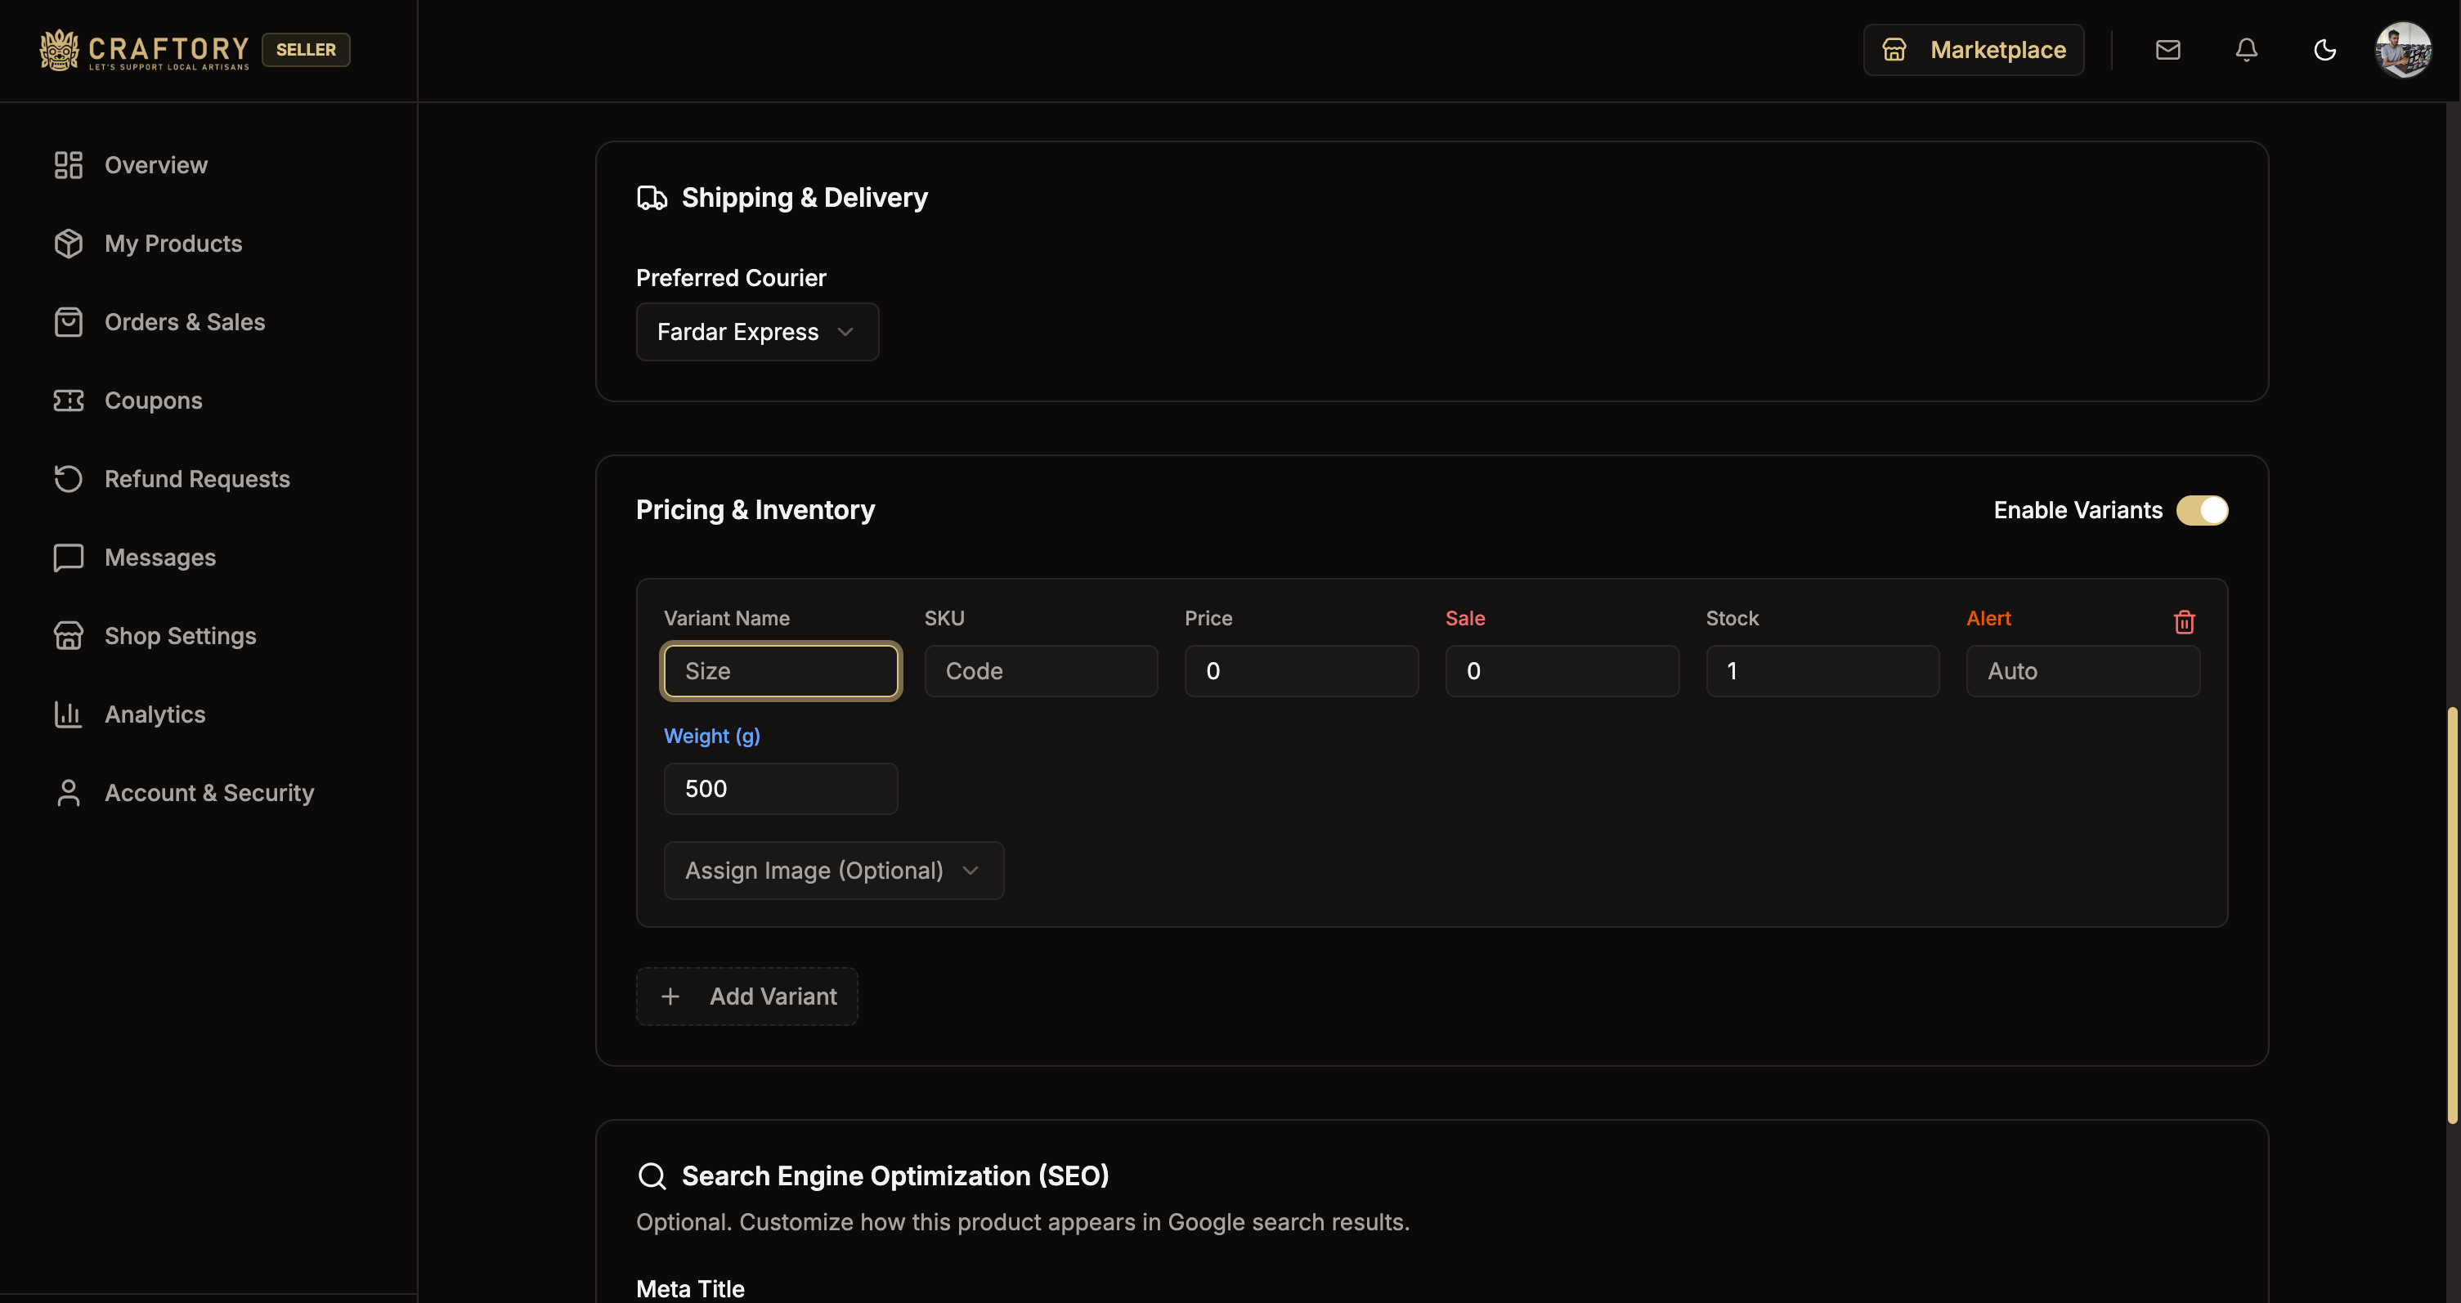
Task: Open the Assign Image dropdown
Action: (833, 871)
